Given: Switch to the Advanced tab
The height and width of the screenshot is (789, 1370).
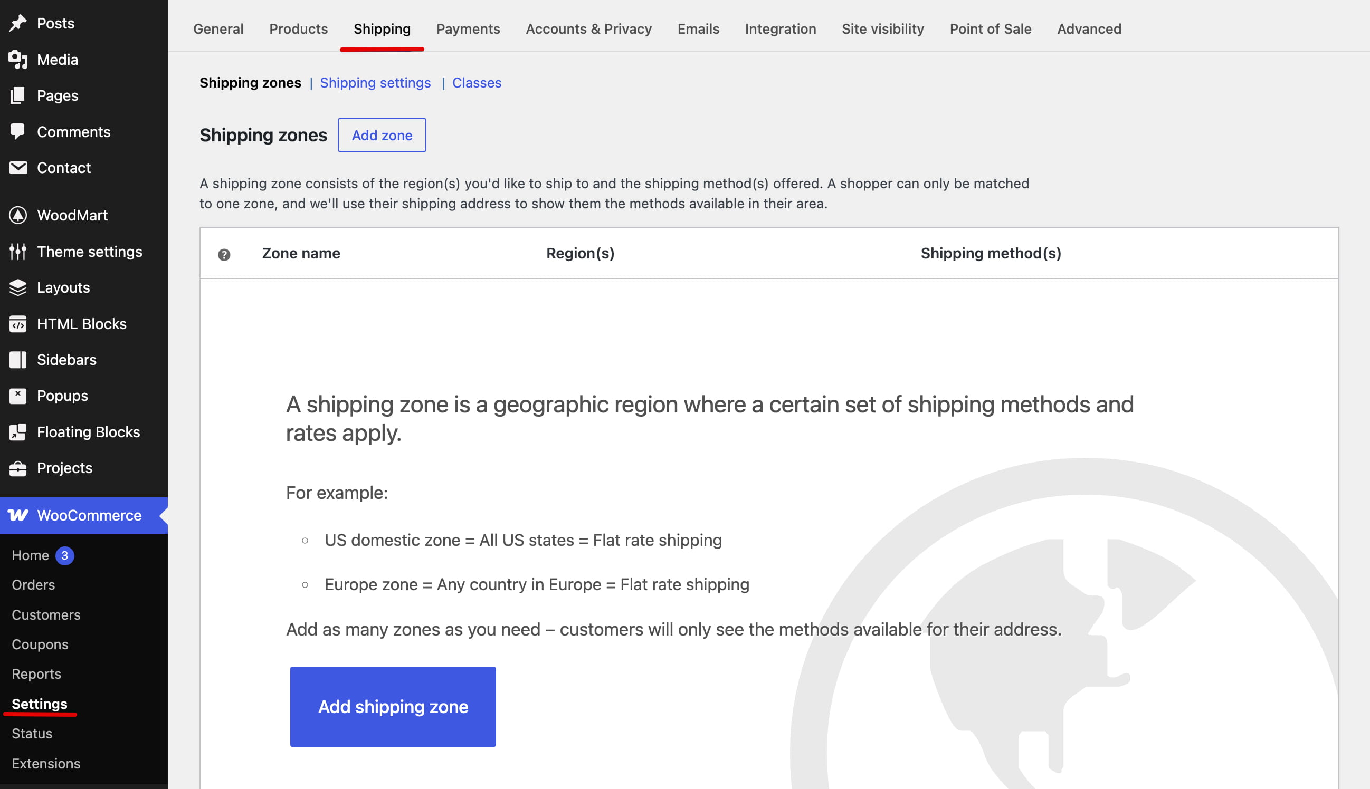Looking at the screenshot, I should tap(1089, 28).
